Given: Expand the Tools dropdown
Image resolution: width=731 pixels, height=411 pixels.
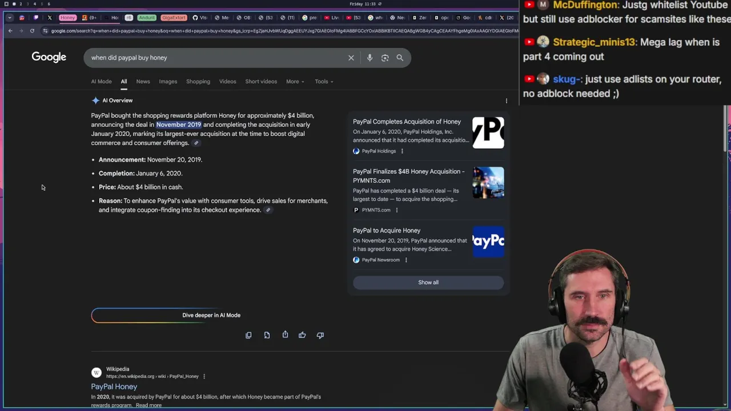Looking at the screenshot, I should point(324,82).
